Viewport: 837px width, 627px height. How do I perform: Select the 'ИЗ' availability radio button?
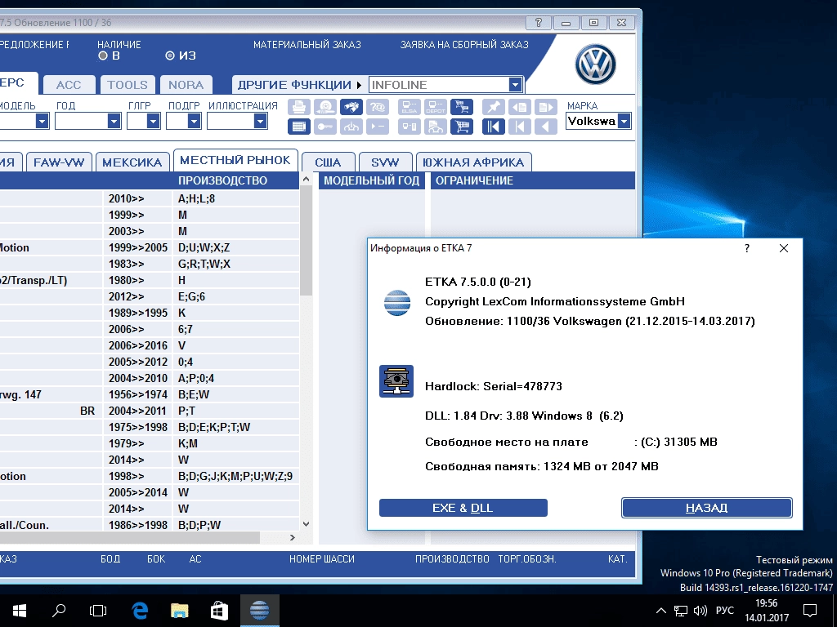point(170,56)
